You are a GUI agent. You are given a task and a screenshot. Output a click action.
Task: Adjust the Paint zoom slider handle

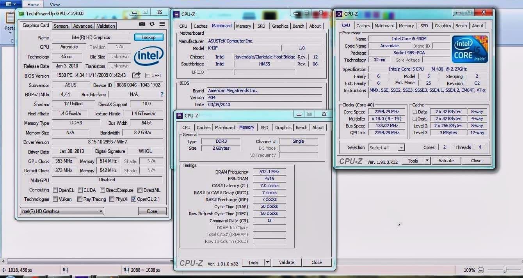[505, 270]
